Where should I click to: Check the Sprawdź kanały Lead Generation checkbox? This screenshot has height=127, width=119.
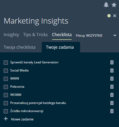pyautogui.click(x=6, y=63)
